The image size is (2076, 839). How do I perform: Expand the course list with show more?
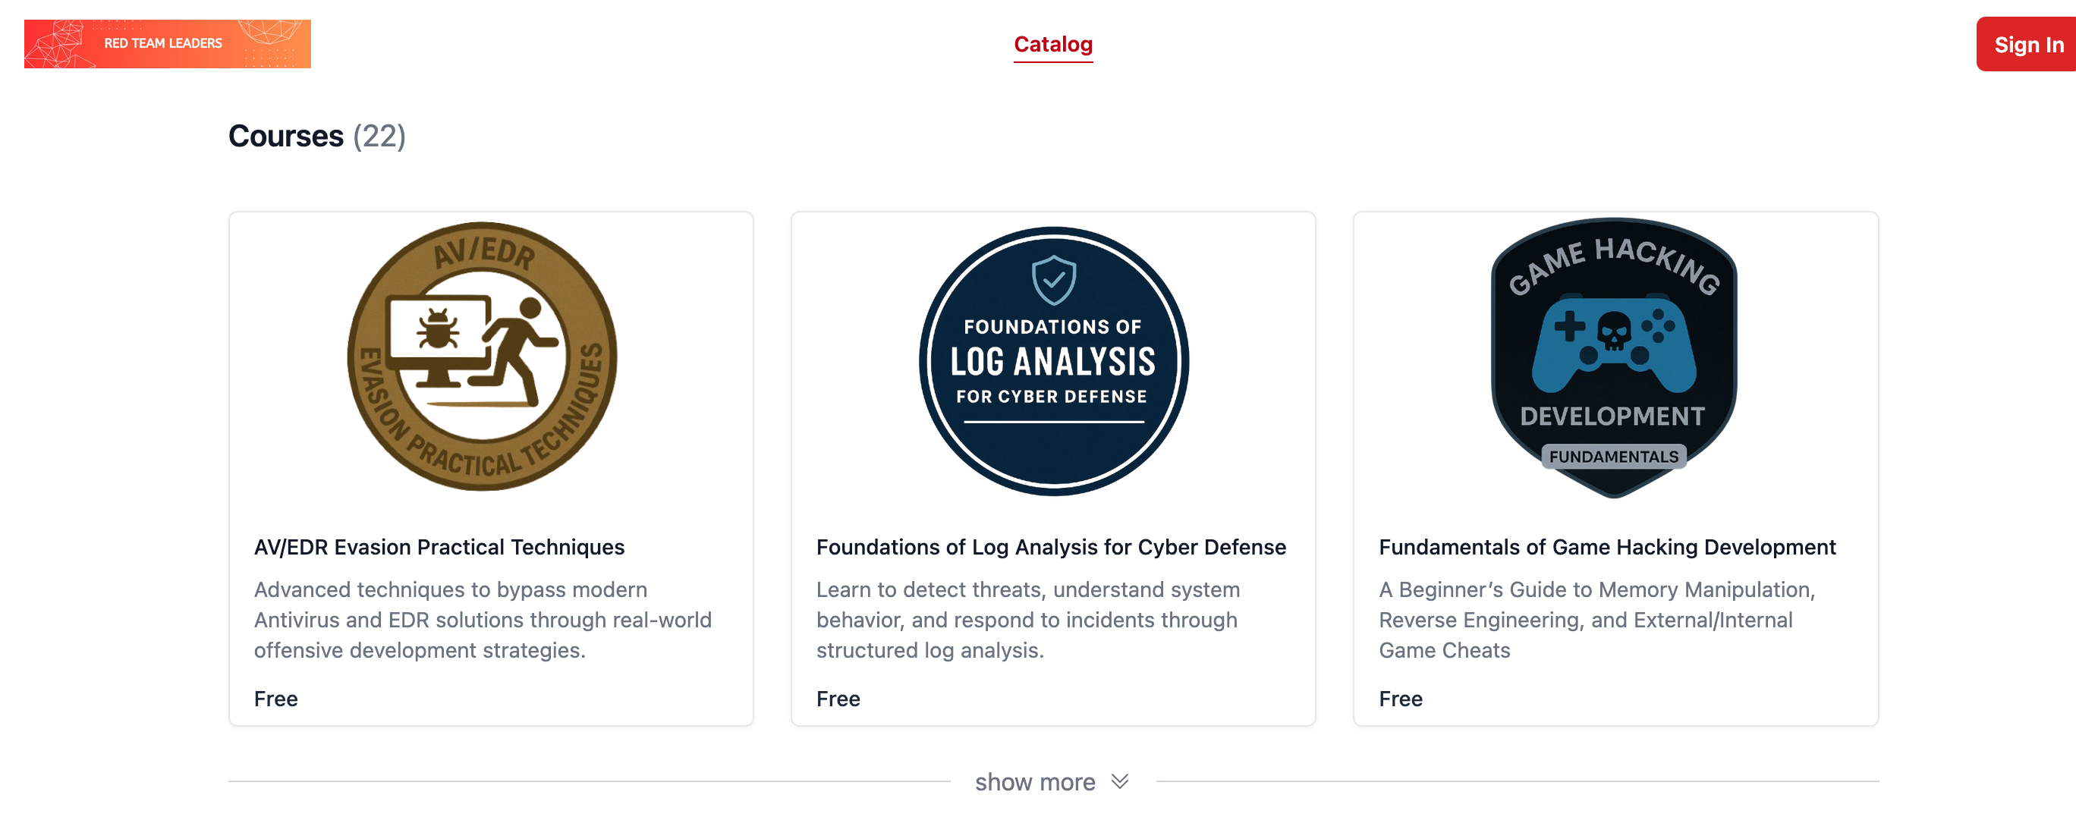click(1035, 782)
